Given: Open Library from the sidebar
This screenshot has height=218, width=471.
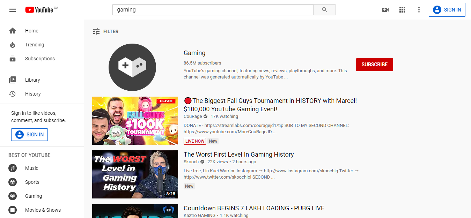Looking at the screenshot, I should point(42,80).
